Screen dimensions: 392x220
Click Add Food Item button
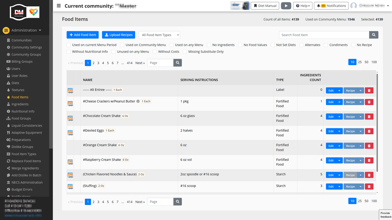click(x=83, y=35)
